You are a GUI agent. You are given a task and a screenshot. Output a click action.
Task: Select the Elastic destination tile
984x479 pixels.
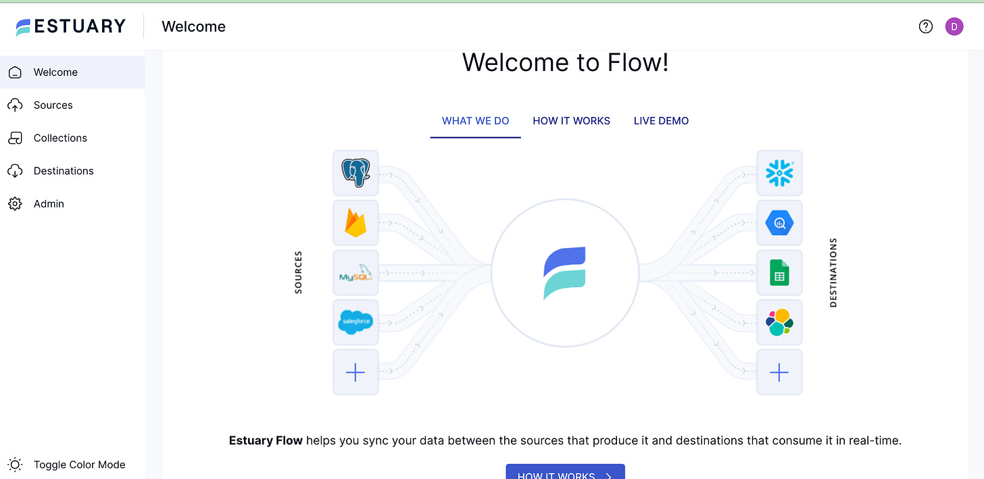tap(779, 322)
